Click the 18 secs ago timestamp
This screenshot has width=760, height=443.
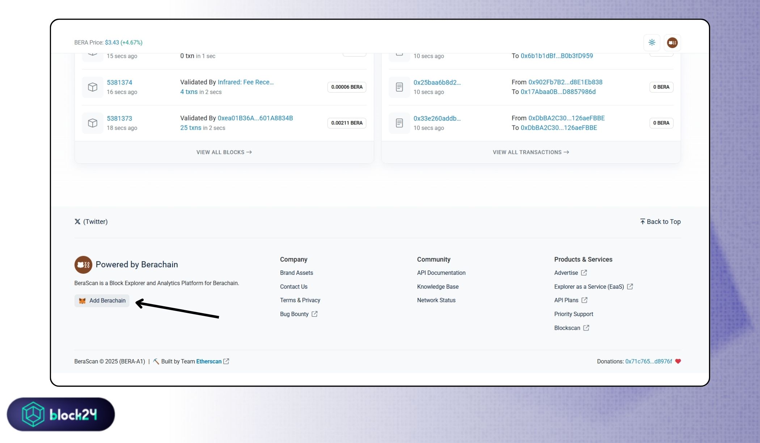coord(122,128)
